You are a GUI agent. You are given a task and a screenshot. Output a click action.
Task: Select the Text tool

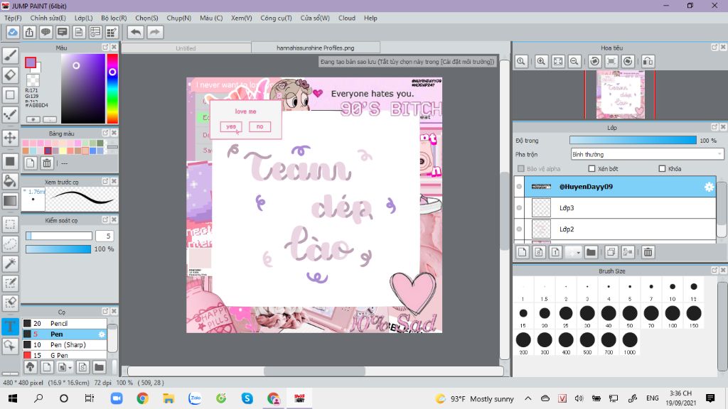point(10,326)
